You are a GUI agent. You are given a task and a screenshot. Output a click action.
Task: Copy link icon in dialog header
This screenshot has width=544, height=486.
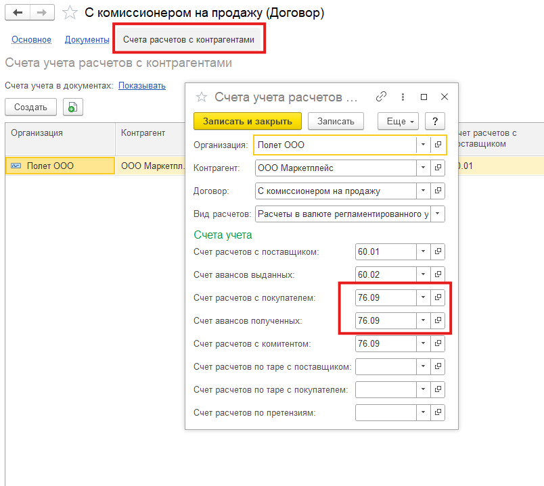pyautogui.click(x=381, y=97)
